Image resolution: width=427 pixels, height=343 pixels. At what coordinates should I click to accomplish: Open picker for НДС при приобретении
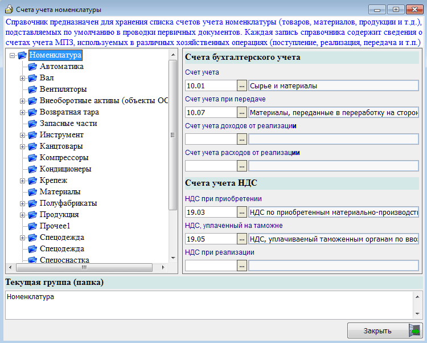(x=242, y=212)
